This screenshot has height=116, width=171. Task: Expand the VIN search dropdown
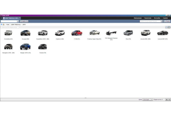[x=18, y=21]
